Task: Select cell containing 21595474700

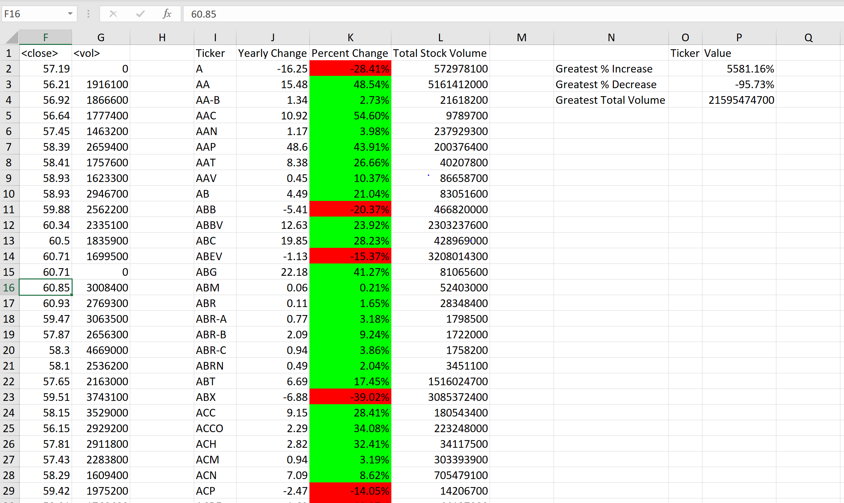Action: coord(739,100)
